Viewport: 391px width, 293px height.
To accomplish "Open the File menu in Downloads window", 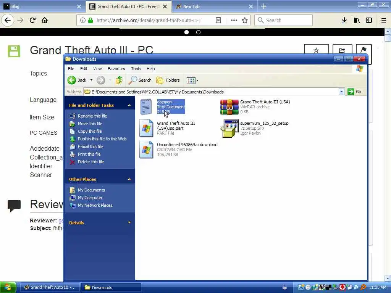I will (x=71, y=69).
